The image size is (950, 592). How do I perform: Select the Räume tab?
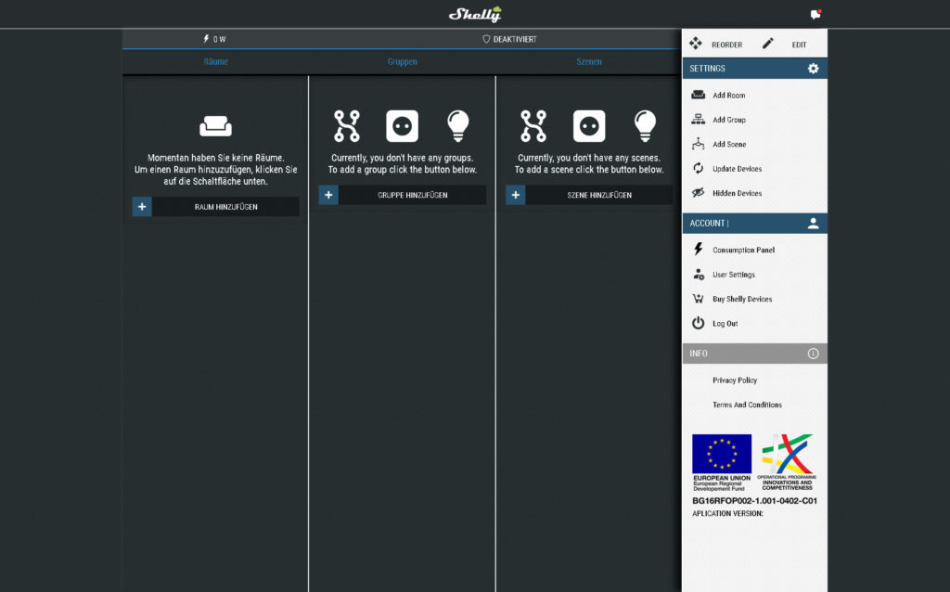coord(215,62)
